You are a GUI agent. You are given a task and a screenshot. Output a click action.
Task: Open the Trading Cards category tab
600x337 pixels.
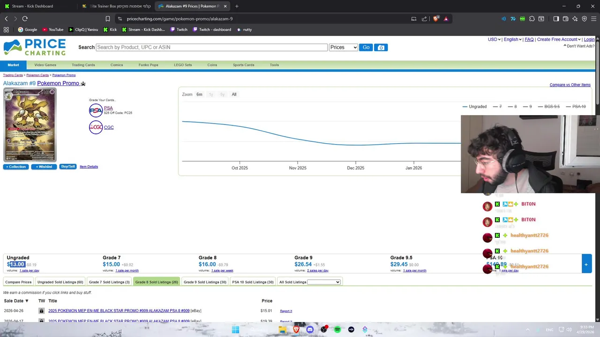tap(83, 65)
